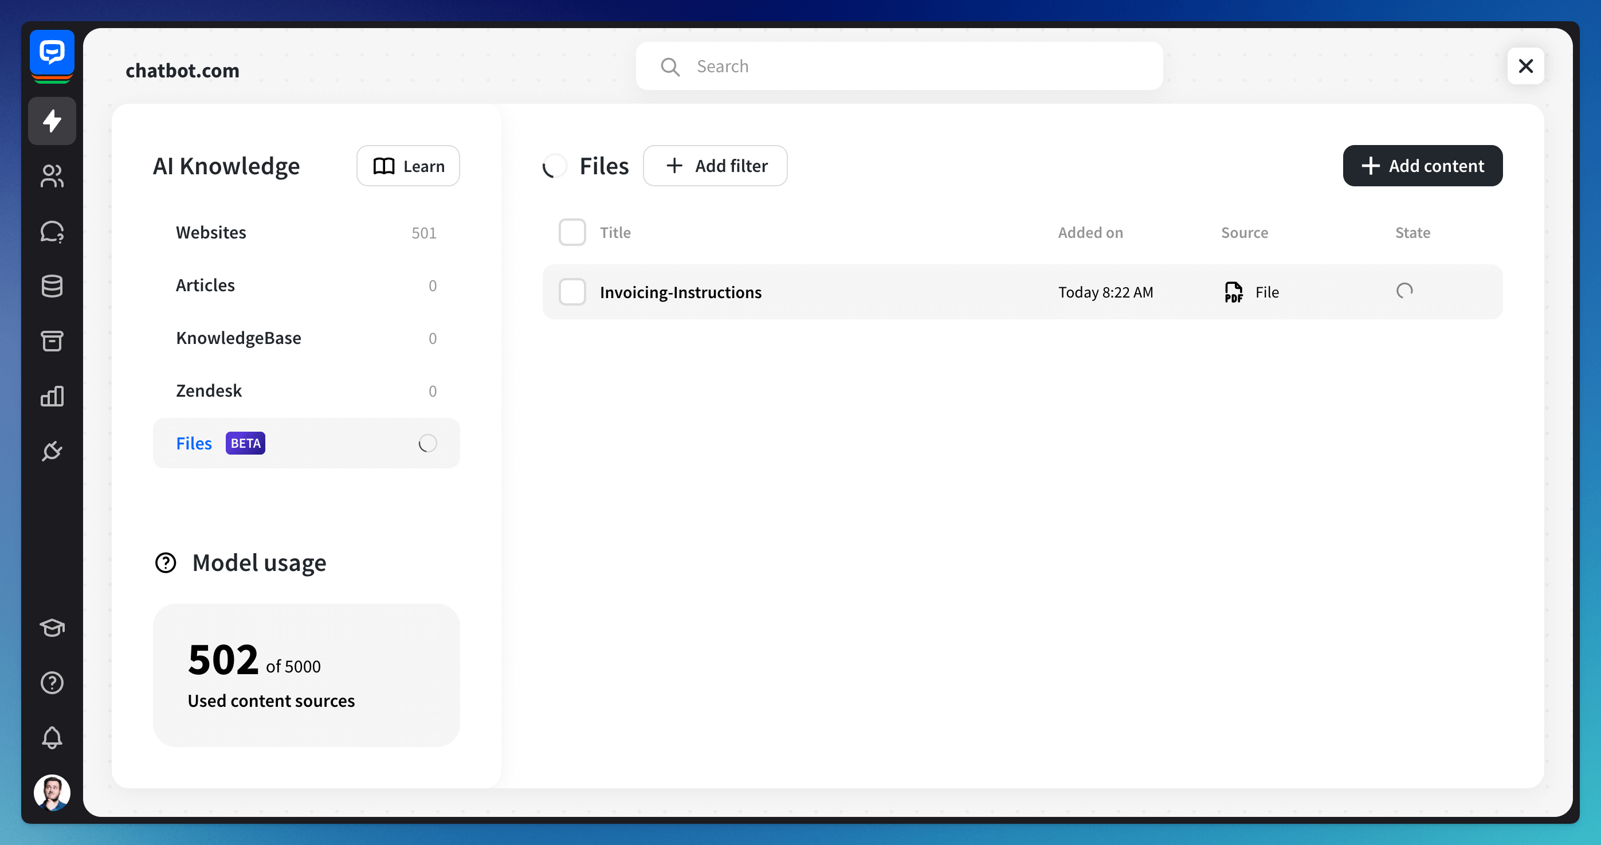Image resolution: width=1601 pixels, height=845 pixels.
Task: Click the Add filter button
Action: [x=715, y=166]
